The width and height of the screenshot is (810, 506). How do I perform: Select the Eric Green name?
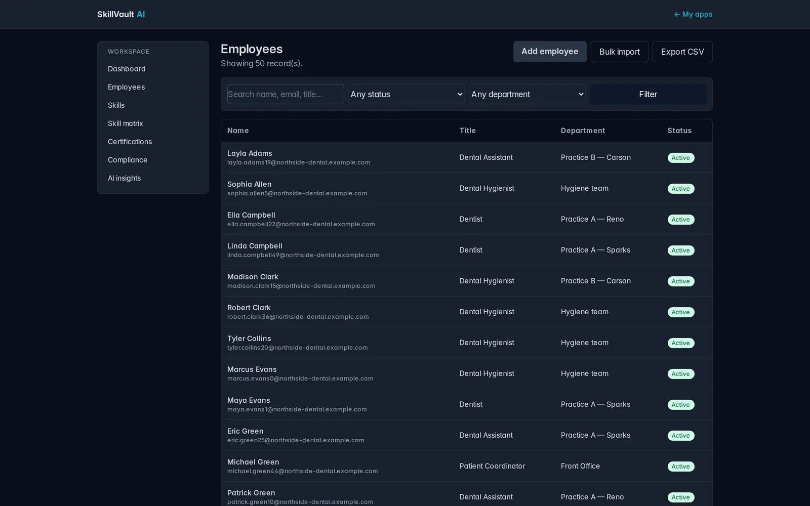[x=246, y=431]
